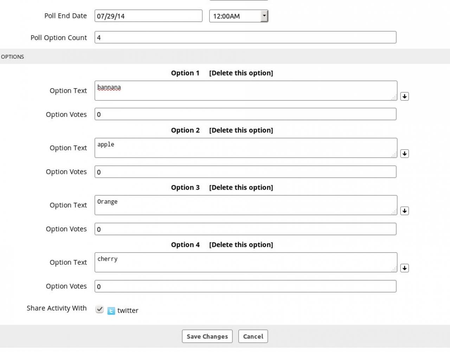
Task: Click the down-arrow icon beside Option 1 text
Action: point(404,96)
